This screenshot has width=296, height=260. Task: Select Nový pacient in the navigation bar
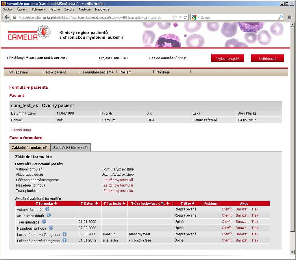pos(56,72)
